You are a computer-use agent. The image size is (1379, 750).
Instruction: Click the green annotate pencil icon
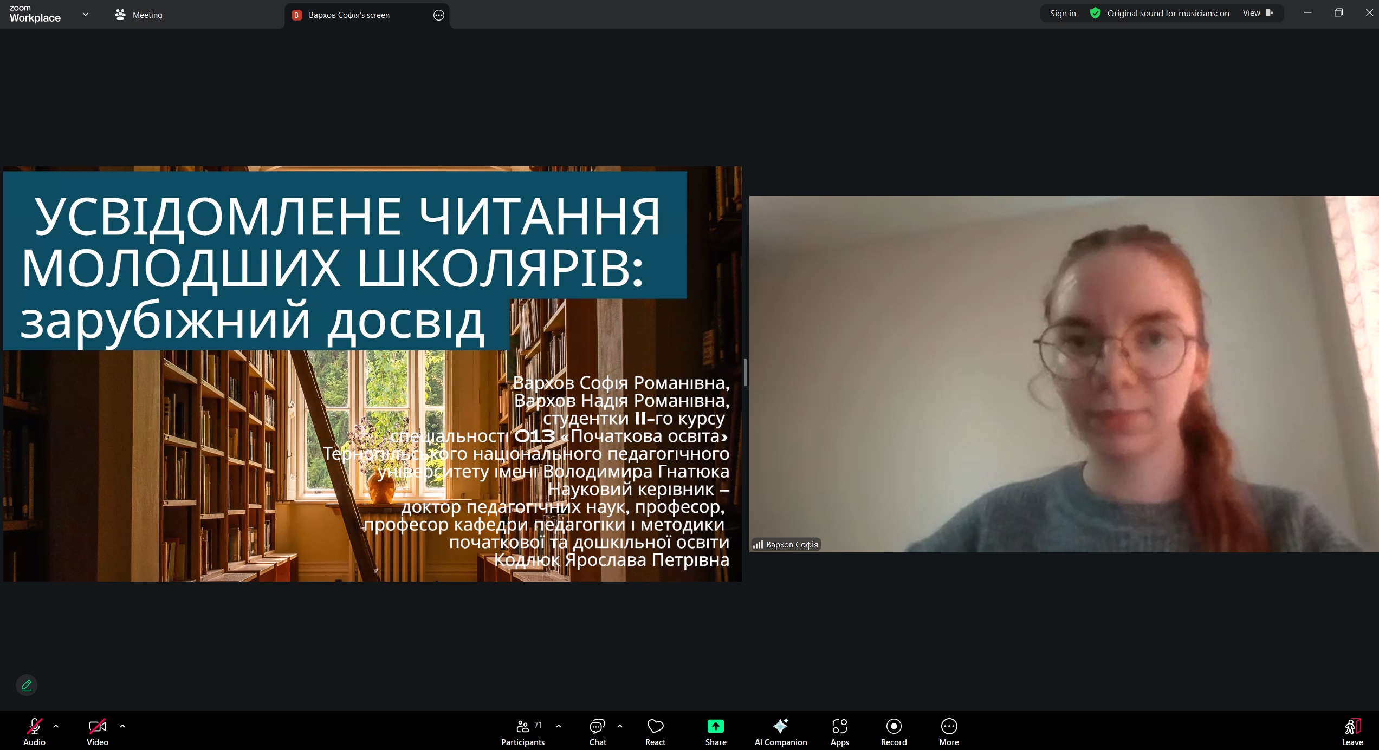coord(27,685)
